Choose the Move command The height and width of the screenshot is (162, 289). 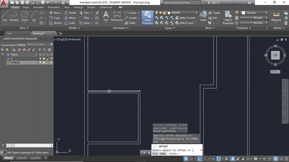[x=55, y=13]
